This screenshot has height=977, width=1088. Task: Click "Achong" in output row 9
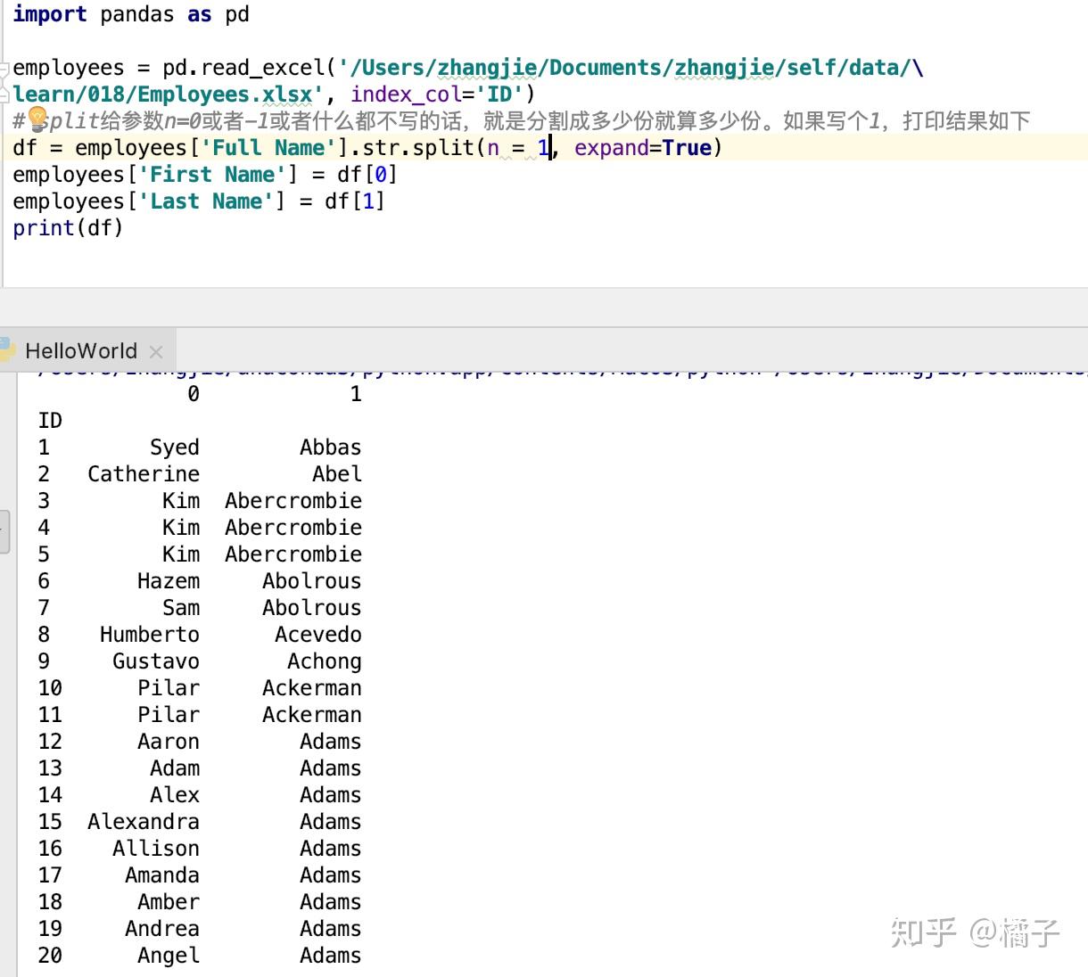[325, 661]
